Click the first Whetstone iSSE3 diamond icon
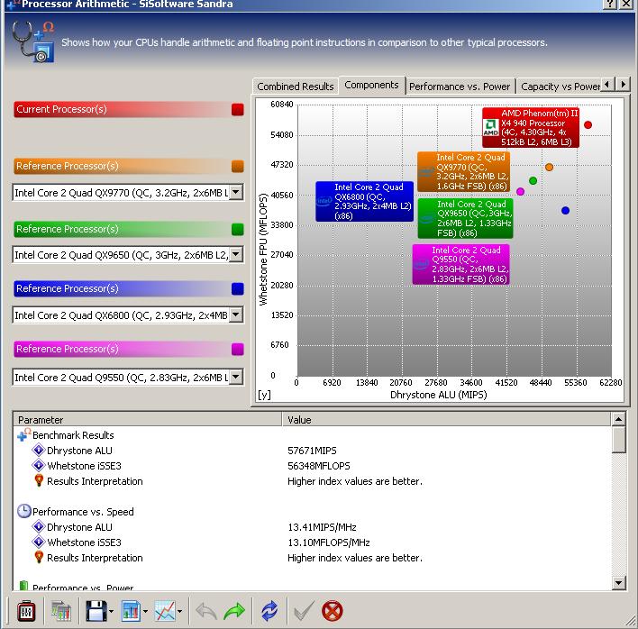The image size is (638, 629). 38,465
